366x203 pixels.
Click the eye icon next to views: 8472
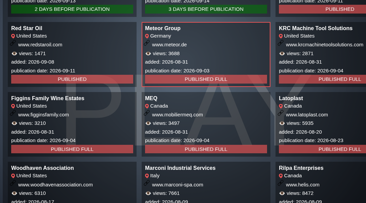[282, 194]
